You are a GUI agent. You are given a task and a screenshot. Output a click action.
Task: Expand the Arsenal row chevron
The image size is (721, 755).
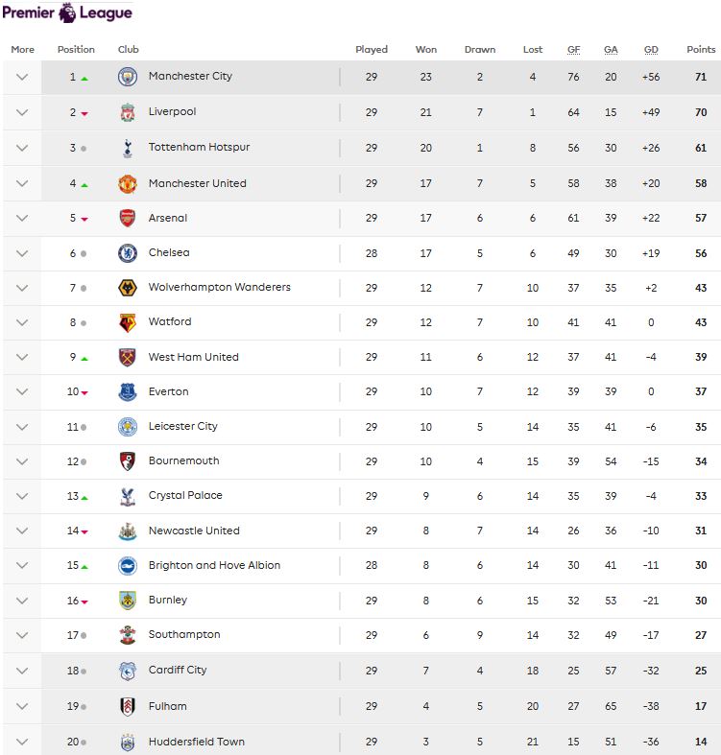(22, 218)
